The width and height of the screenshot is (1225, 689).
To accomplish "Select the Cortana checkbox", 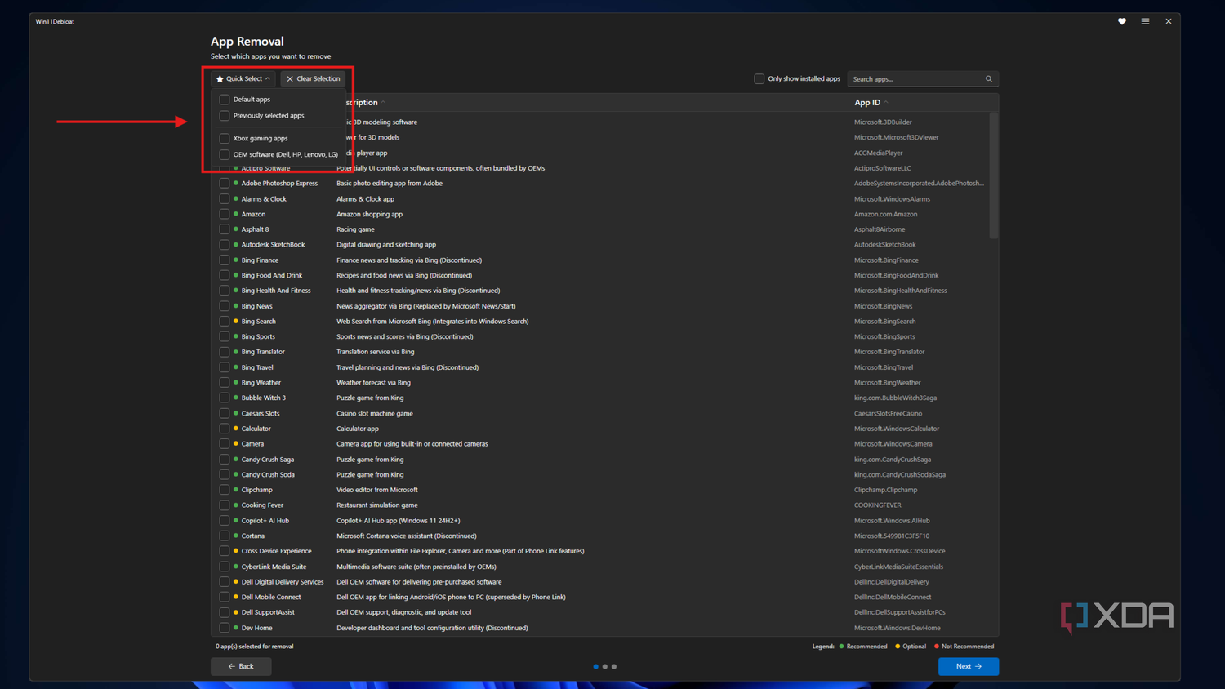I will click(x=225, y=536).
